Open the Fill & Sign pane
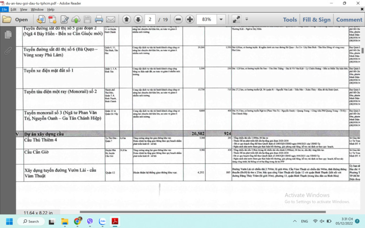365x228 pixels. click(317, 20)
